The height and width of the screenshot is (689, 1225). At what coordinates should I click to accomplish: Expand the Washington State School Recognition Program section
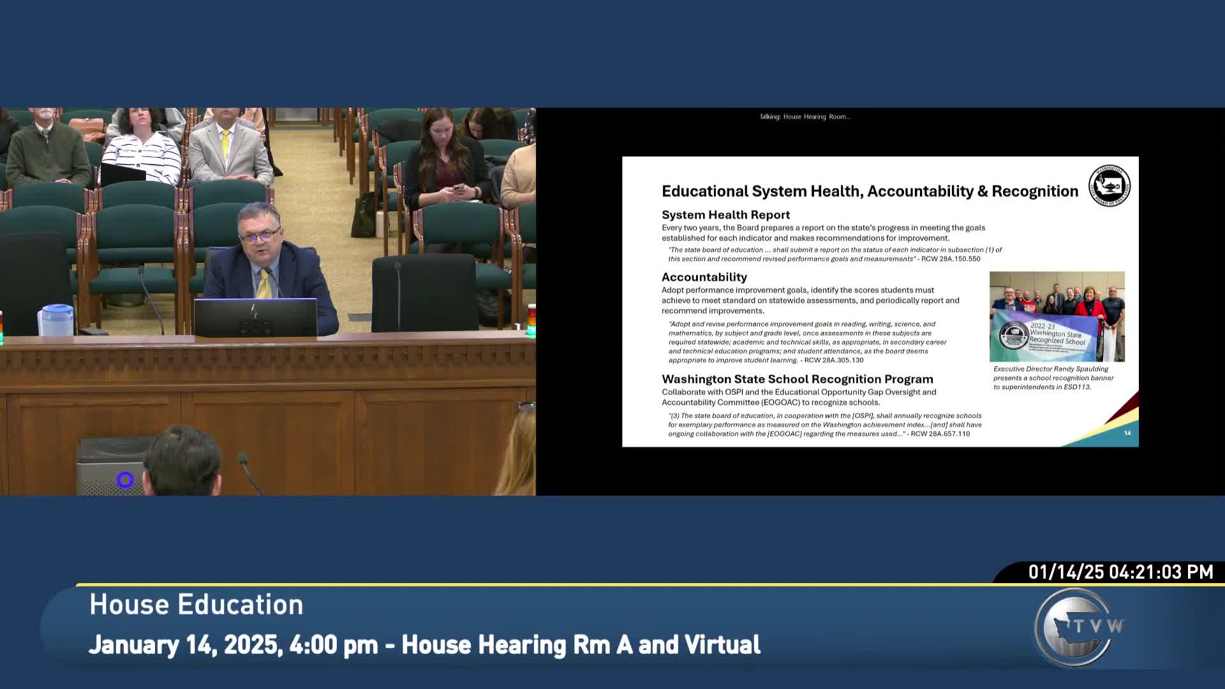point(798,378)
